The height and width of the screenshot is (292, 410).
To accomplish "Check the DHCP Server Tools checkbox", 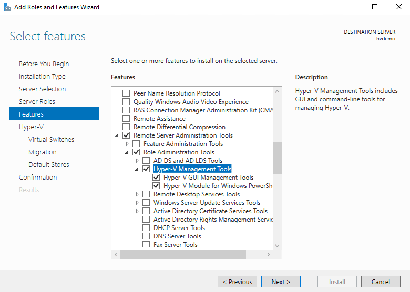I will (x=146, y=228).
